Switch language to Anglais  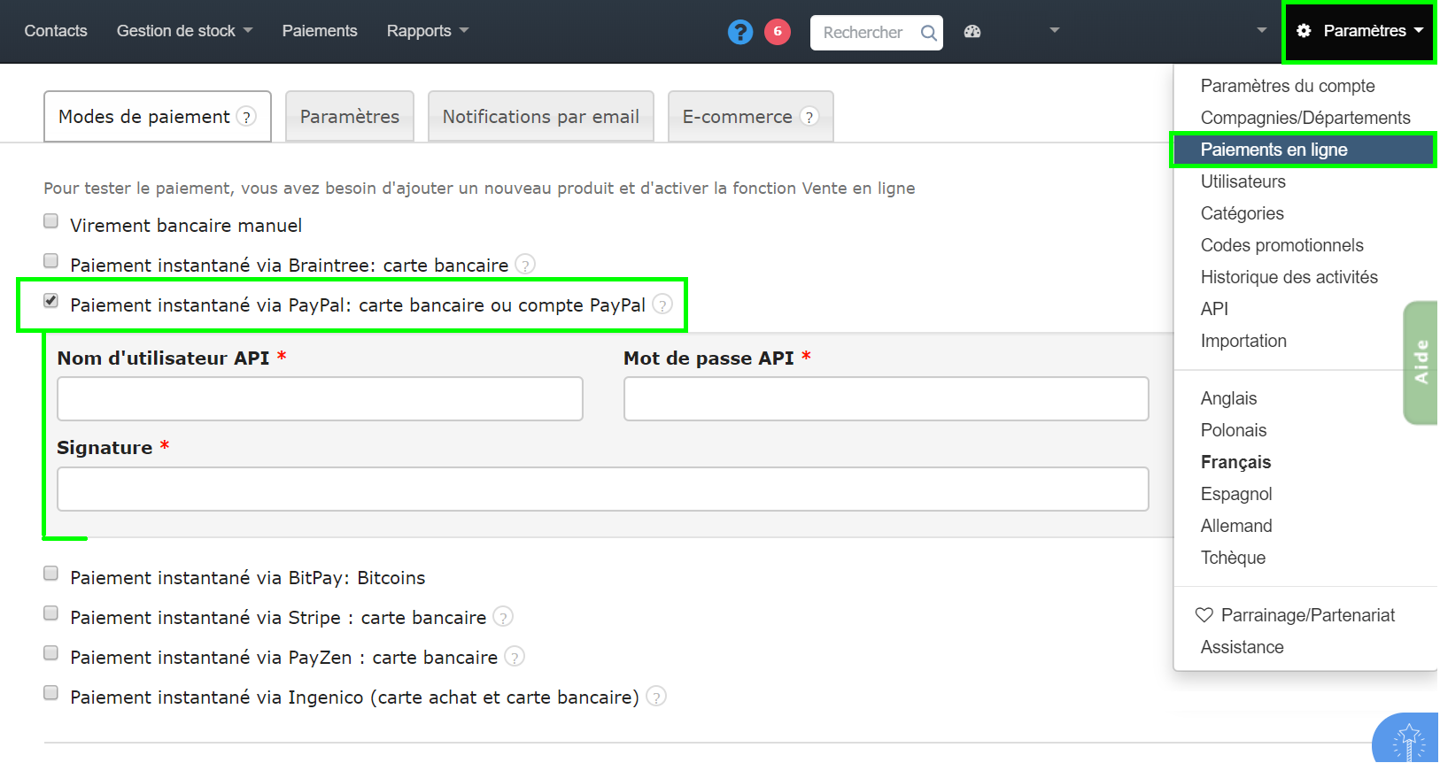[1229, 398]
